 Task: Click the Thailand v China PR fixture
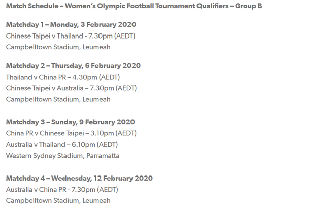tap(63, 77)
